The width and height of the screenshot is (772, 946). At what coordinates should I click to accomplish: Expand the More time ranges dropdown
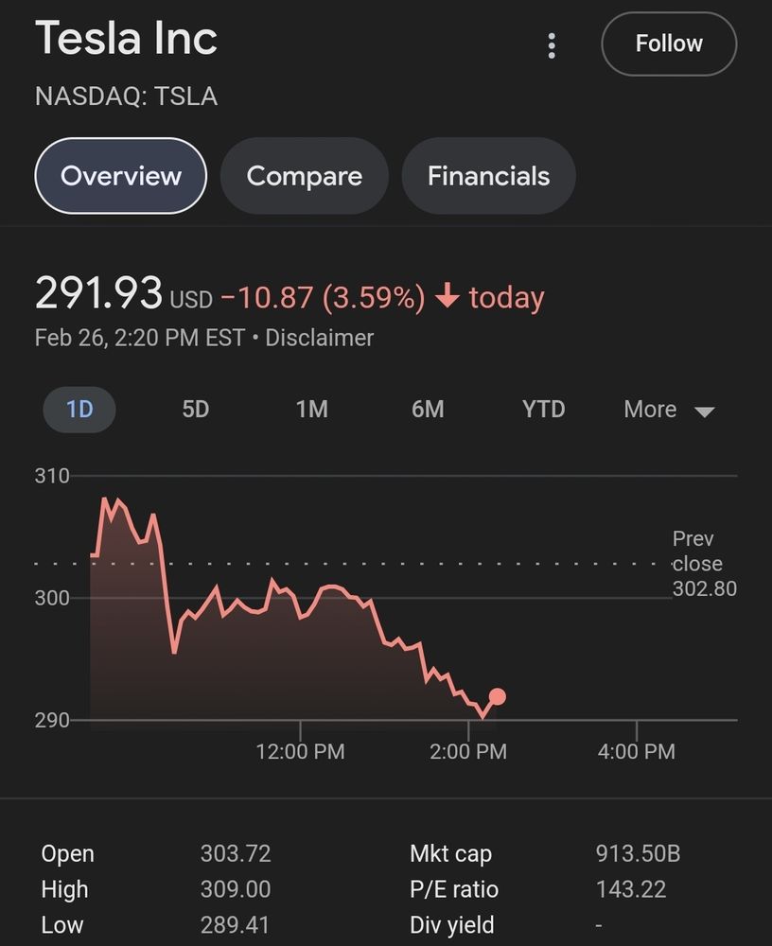pos(668,410)
